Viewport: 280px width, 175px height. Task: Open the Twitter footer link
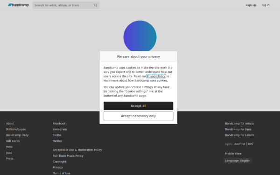point(57,141)
